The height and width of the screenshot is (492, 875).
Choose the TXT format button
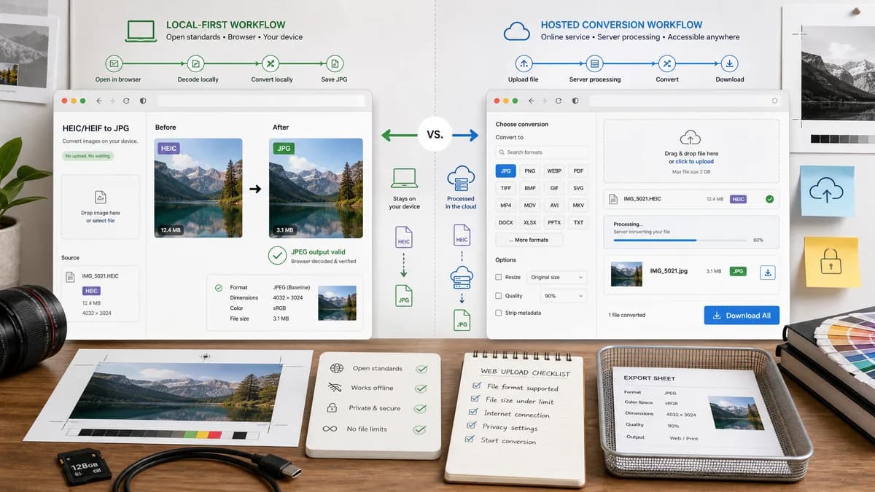click(578, 223)
